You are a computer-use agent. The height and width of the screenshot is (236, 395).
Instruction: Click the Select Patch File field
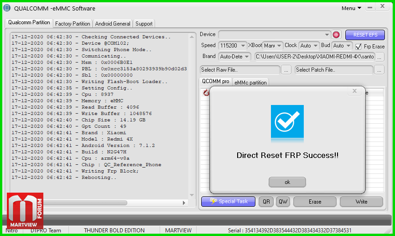334,70
